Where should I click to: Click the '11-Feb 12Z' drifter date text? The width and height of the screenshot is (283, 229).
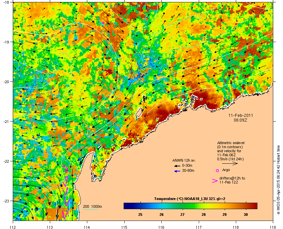click(x=229, y=182)
